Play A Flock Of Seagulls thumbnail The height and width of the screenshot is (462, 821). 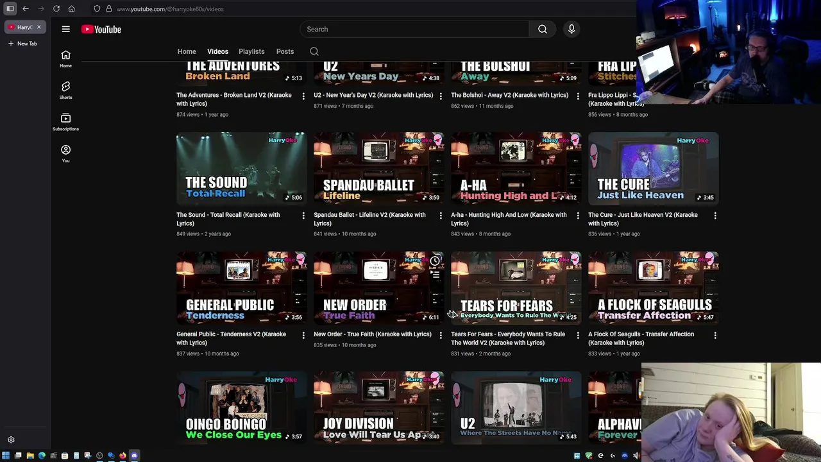pos(654,288)
